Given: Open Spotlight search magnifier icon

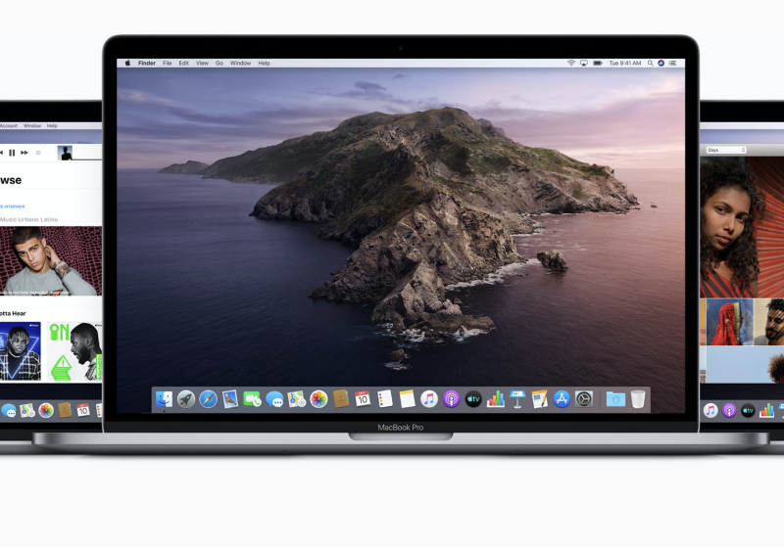Looking at the screenshot, I should (651, 63).
